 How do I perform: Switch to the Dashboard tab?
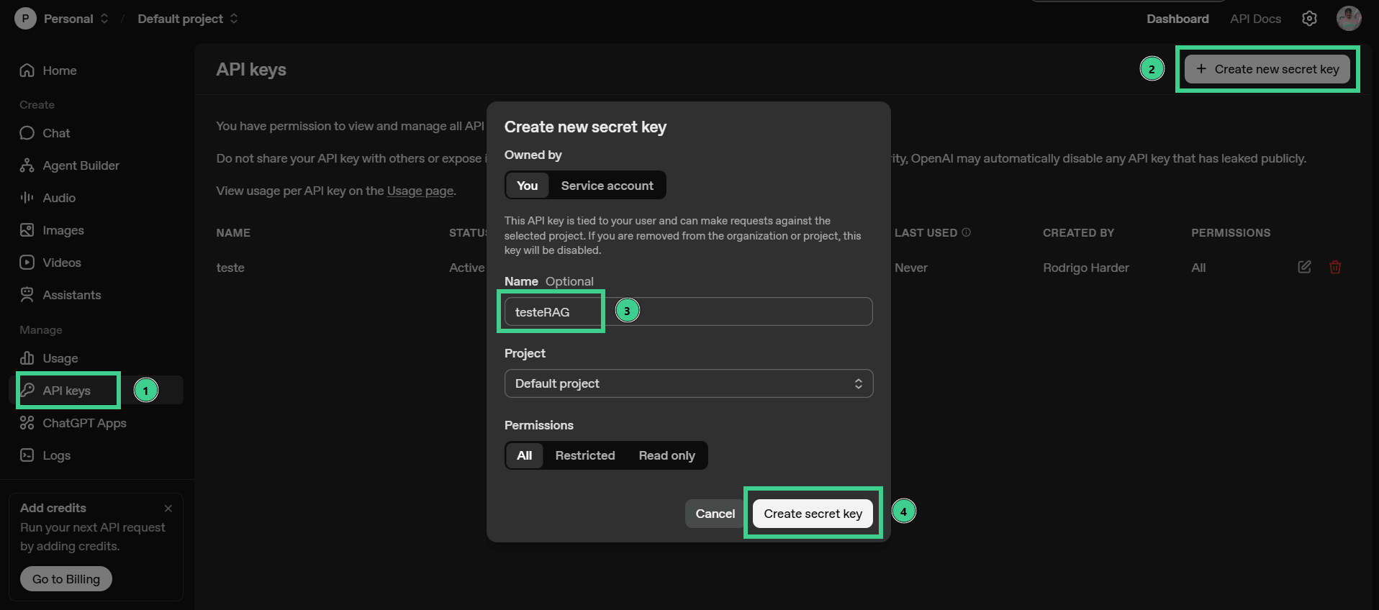pos(1177,19)
